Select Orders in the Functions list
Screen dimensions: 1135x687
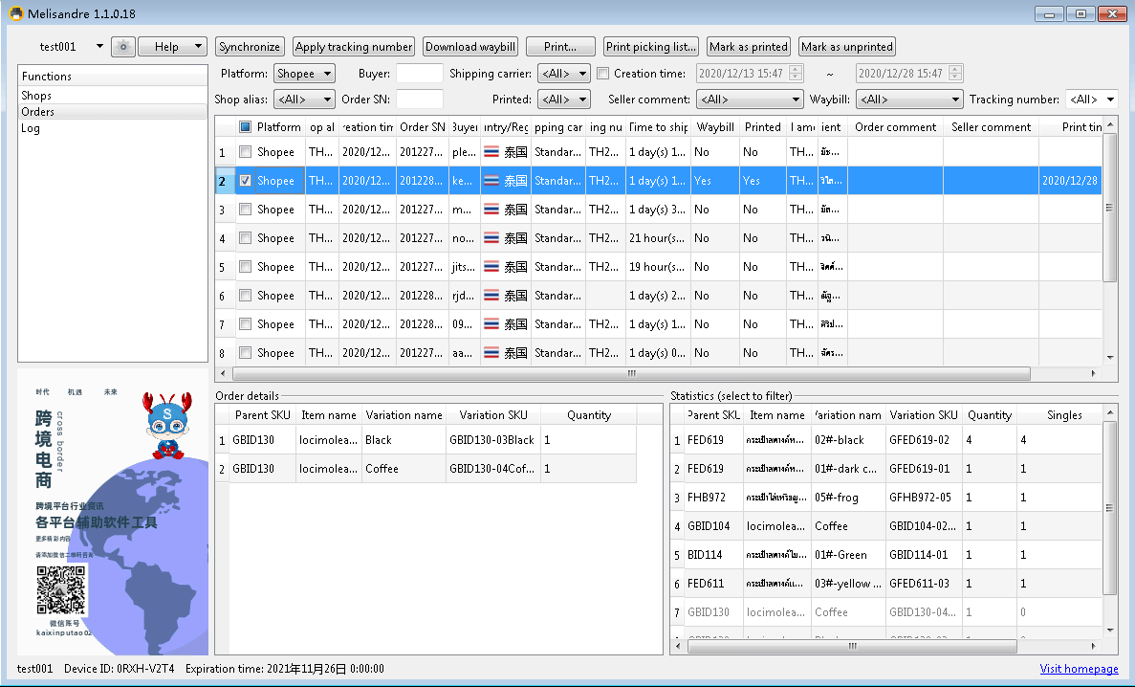[x=112, y=112]
